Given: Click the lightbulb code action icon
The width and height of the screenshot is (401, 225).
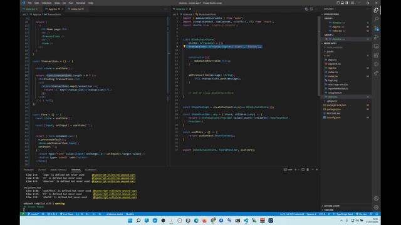Looking at the screenshot, I should coord(184,46).
